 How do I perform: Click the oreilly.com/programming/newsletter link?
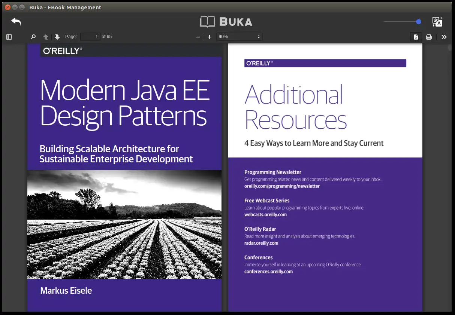point(282,186)
